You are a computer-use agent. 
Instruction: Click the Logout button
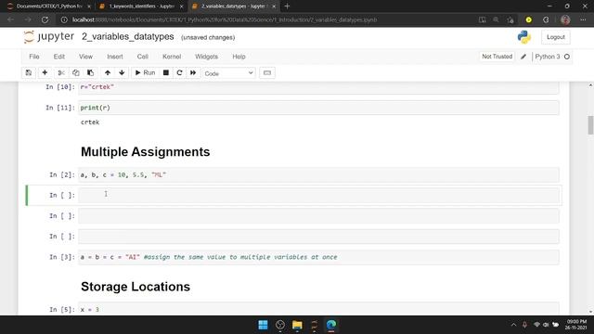click(555, 37)
